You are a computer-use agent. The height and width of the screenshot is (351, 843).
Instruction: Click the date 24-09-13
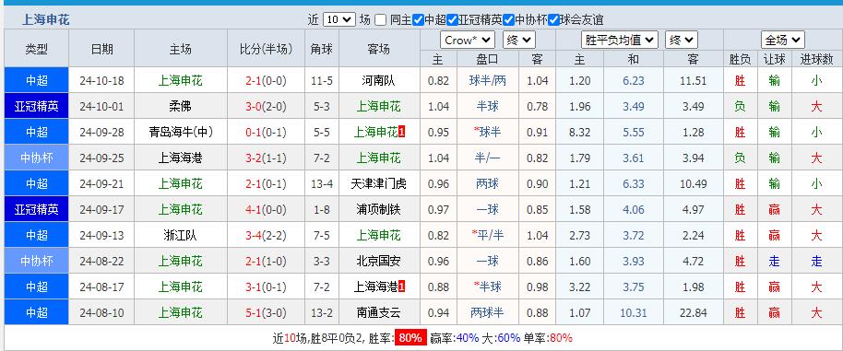click(101, 235)
